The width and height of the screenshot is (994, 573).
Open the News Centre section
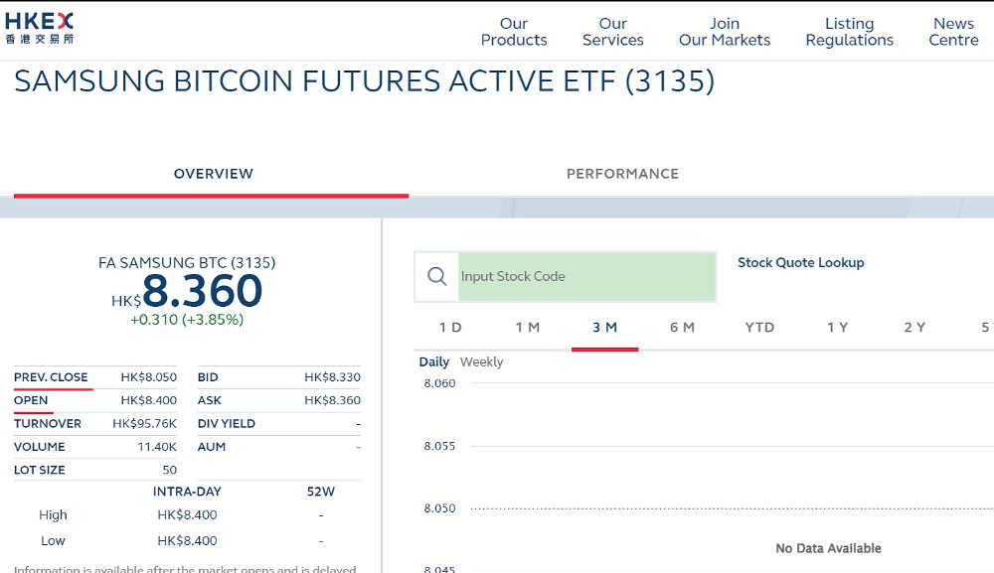click(952, 32)
